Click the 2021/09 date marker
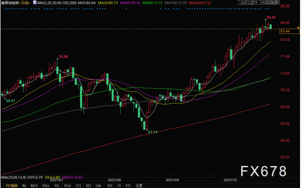This screenshot has width=301, height=188. 173,180
